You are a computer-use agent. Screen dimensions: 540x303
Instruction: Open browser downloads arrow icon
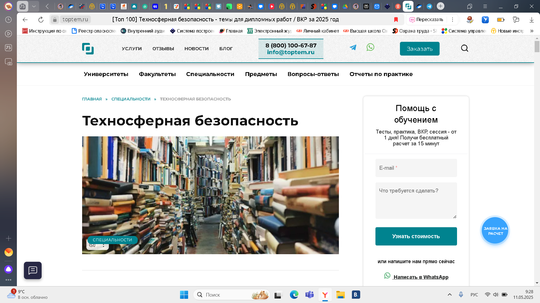[532, 19]
